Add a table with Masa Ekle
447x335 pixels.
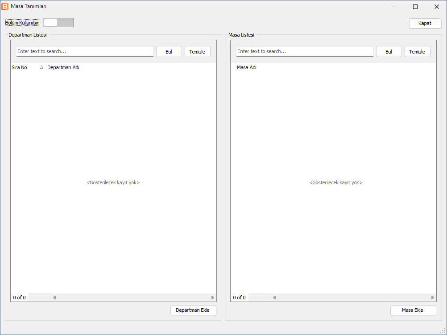click(x=413, y=310)
